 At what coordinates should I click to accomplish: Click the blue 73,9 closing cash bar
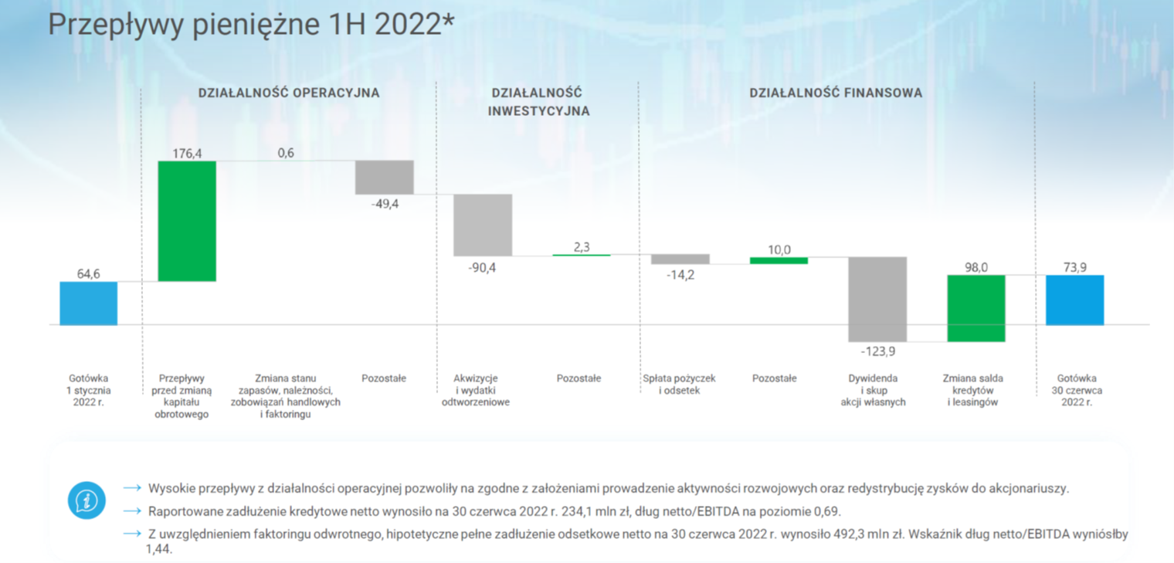coord(1075,300)
